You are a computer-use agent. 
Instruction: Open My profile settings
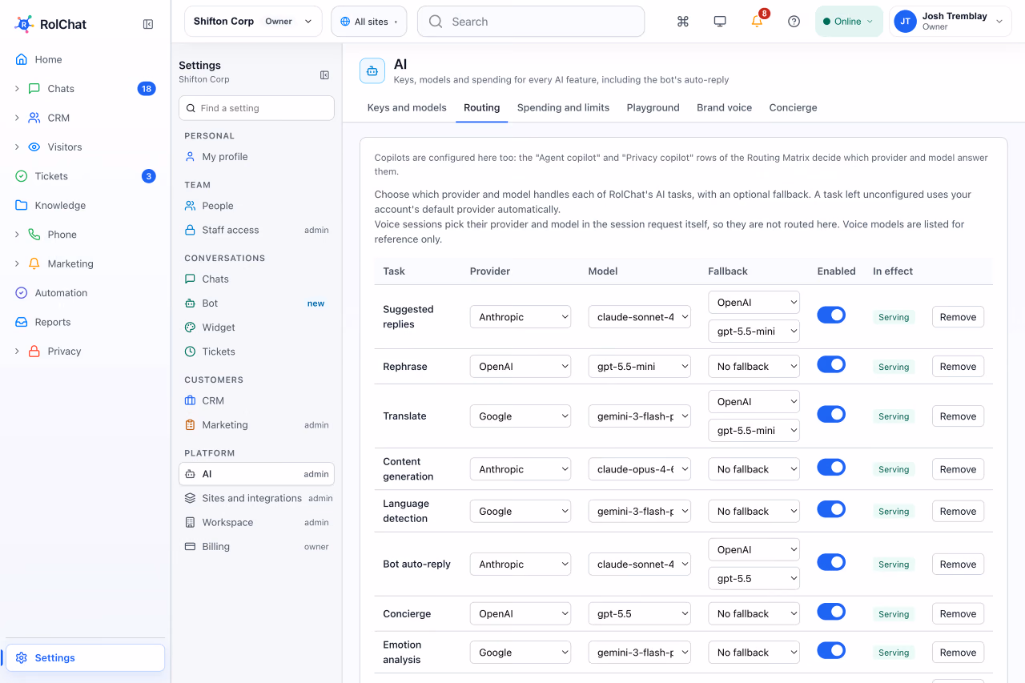coord(256,157)
